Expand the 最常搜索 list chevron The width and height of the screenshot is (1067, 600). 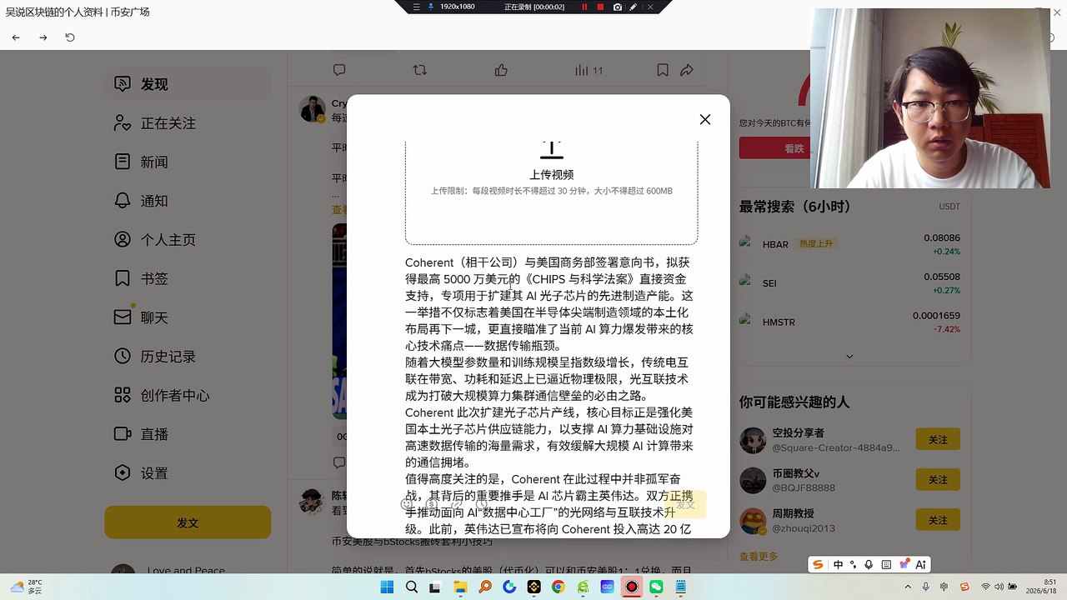point(849,357)
